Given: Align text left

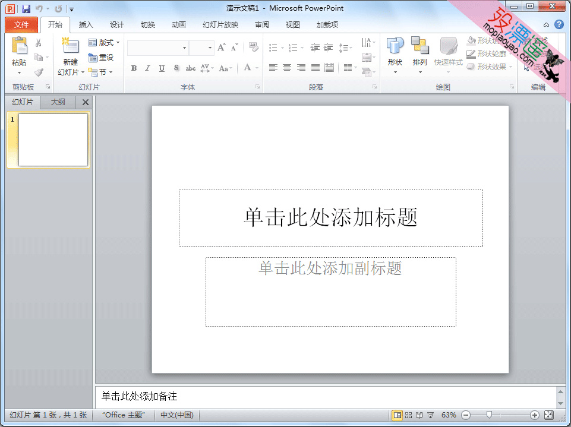Looking at the screenshot, I should point(273,67).
